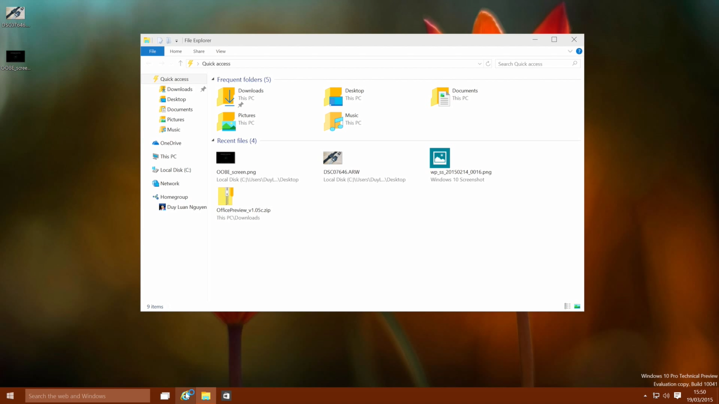719x404 pixels.
Task: Select DSC07646.ARW thumbnail in Recent files
Action: [333, 158]
